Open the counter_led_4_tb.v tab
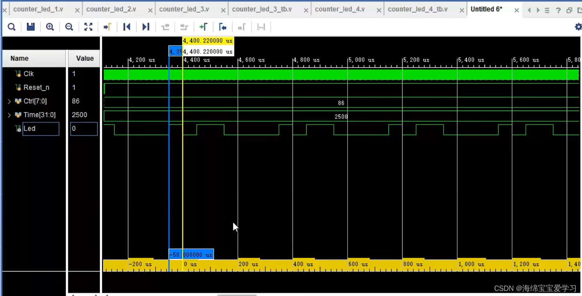 pos(418,9)
